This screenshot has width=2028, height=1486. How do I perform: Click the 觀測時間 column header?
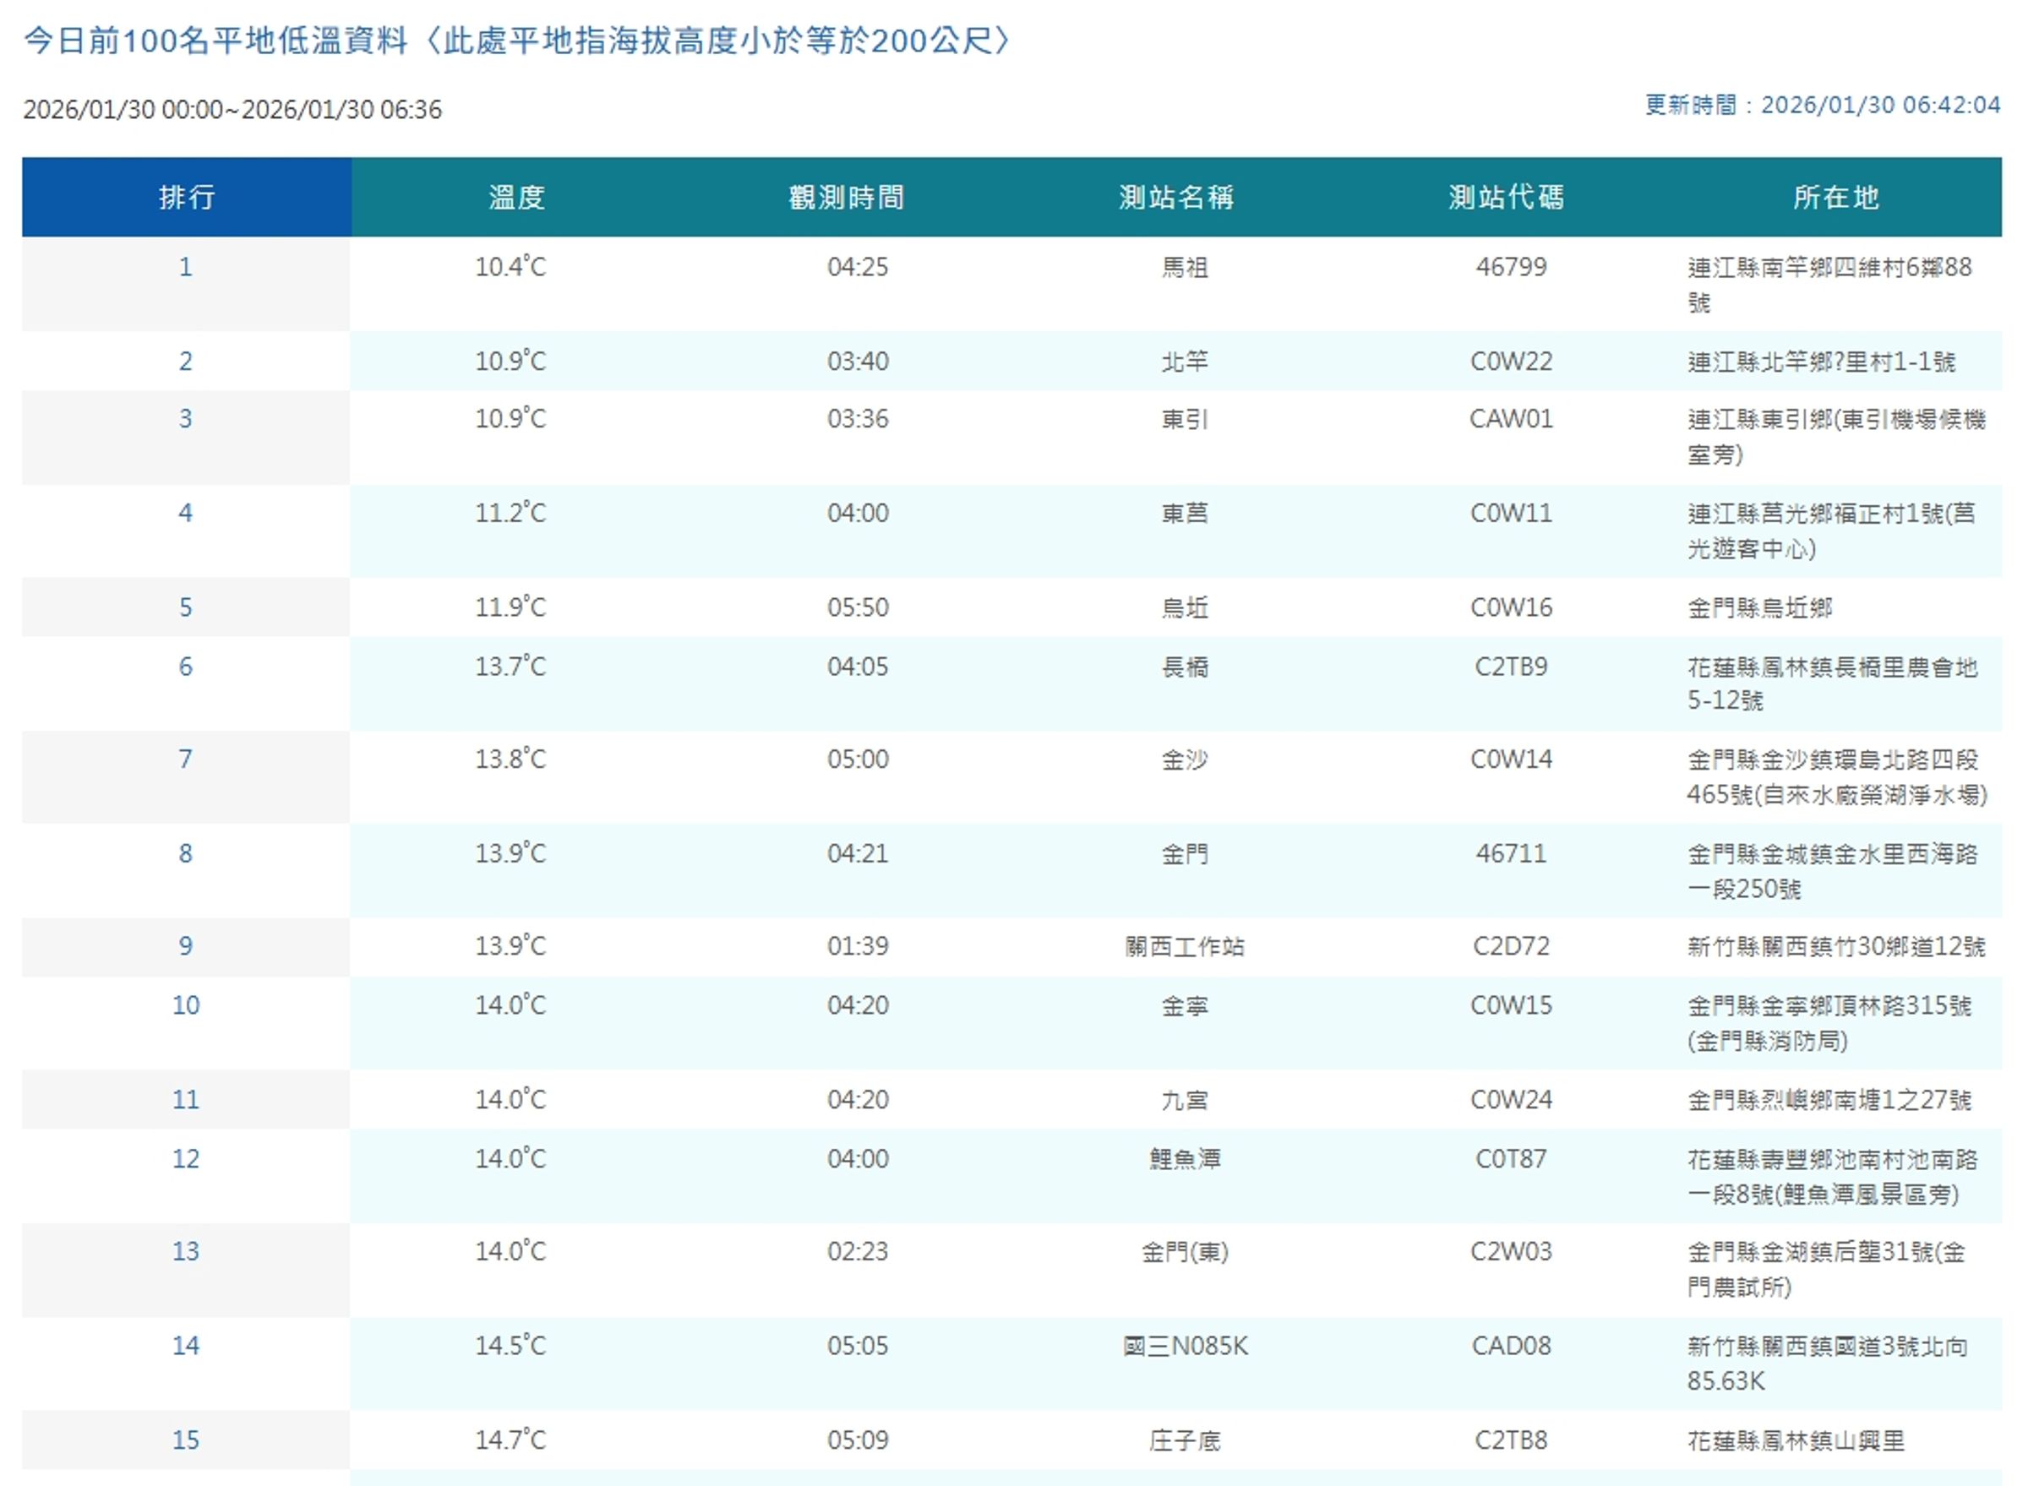(x=847, y=197)
